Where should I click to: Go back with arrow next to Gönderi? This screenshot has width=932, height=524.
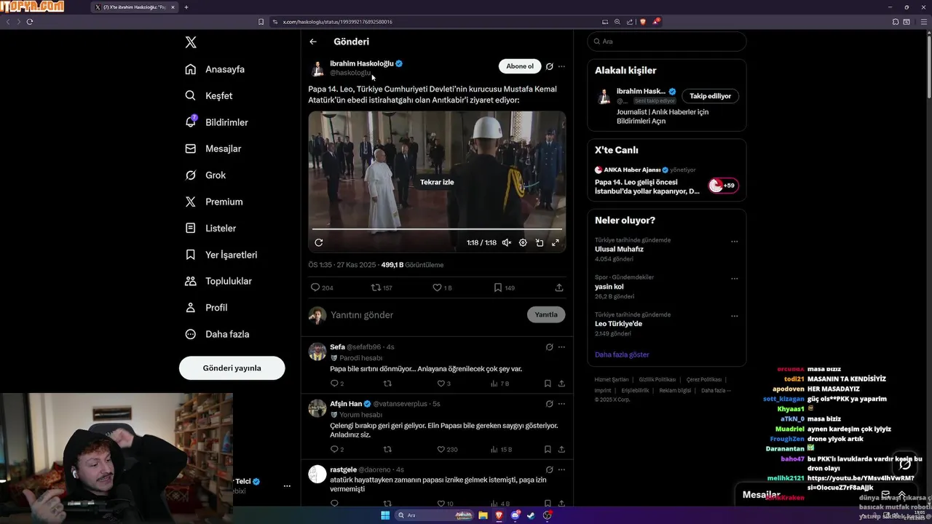click(313, 41)
